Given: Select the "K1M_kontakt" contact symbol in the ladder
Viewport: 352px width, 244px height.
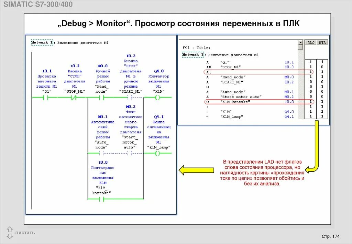Looking at the screenshot, I should (x=101, y=199).
